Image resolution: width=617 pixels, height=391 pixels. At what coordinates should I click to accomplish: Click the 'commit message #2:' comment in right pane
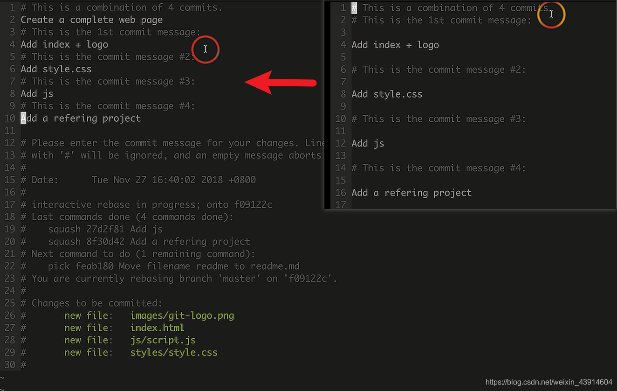click(x=439, y=70)
